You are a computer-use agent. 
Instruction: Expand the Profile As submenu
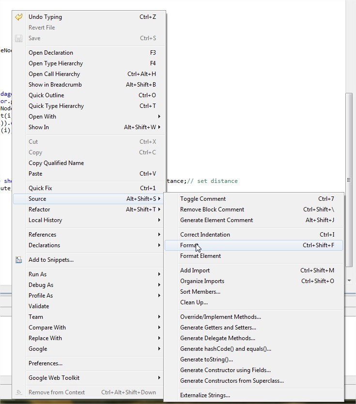(x=89, y=296)
